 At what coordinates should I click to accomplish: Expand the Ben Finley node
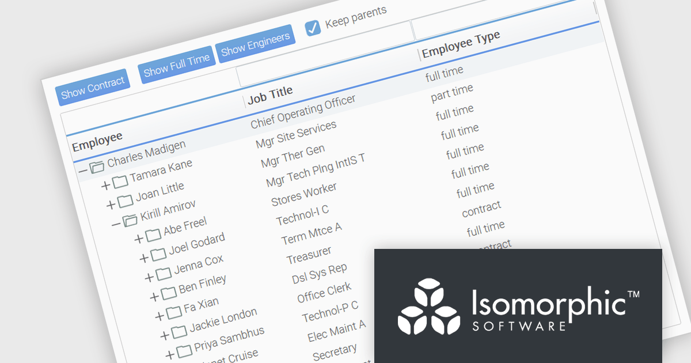154,297
